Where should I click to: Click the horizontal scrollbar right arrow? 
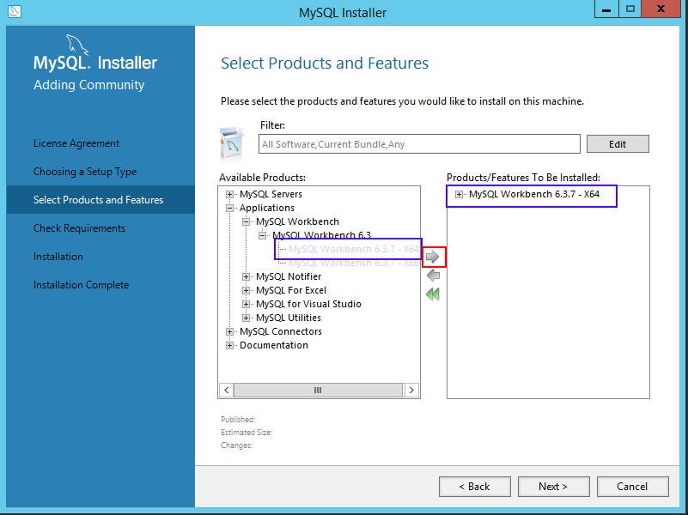tap(411, 390)
